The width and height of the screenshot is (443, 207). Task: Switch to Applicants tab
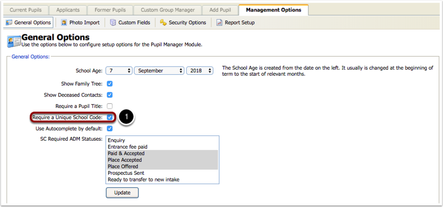point(67,10)
